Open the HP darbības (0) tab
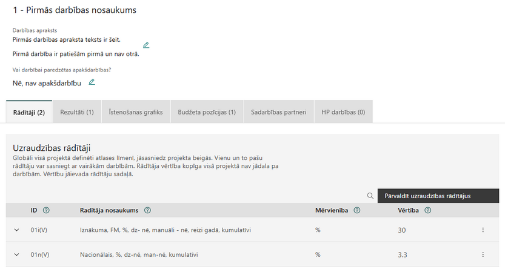Screen dimensions: 505x272 click(343, 112)
